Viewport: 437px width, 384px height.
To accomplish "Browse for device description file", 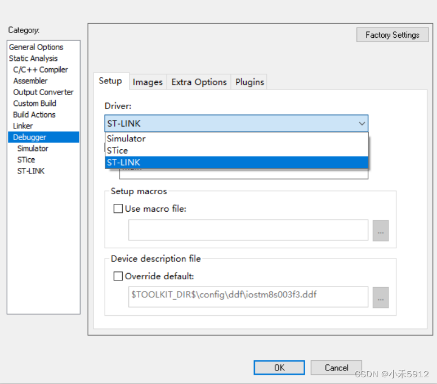I will (x=381, y=298).
